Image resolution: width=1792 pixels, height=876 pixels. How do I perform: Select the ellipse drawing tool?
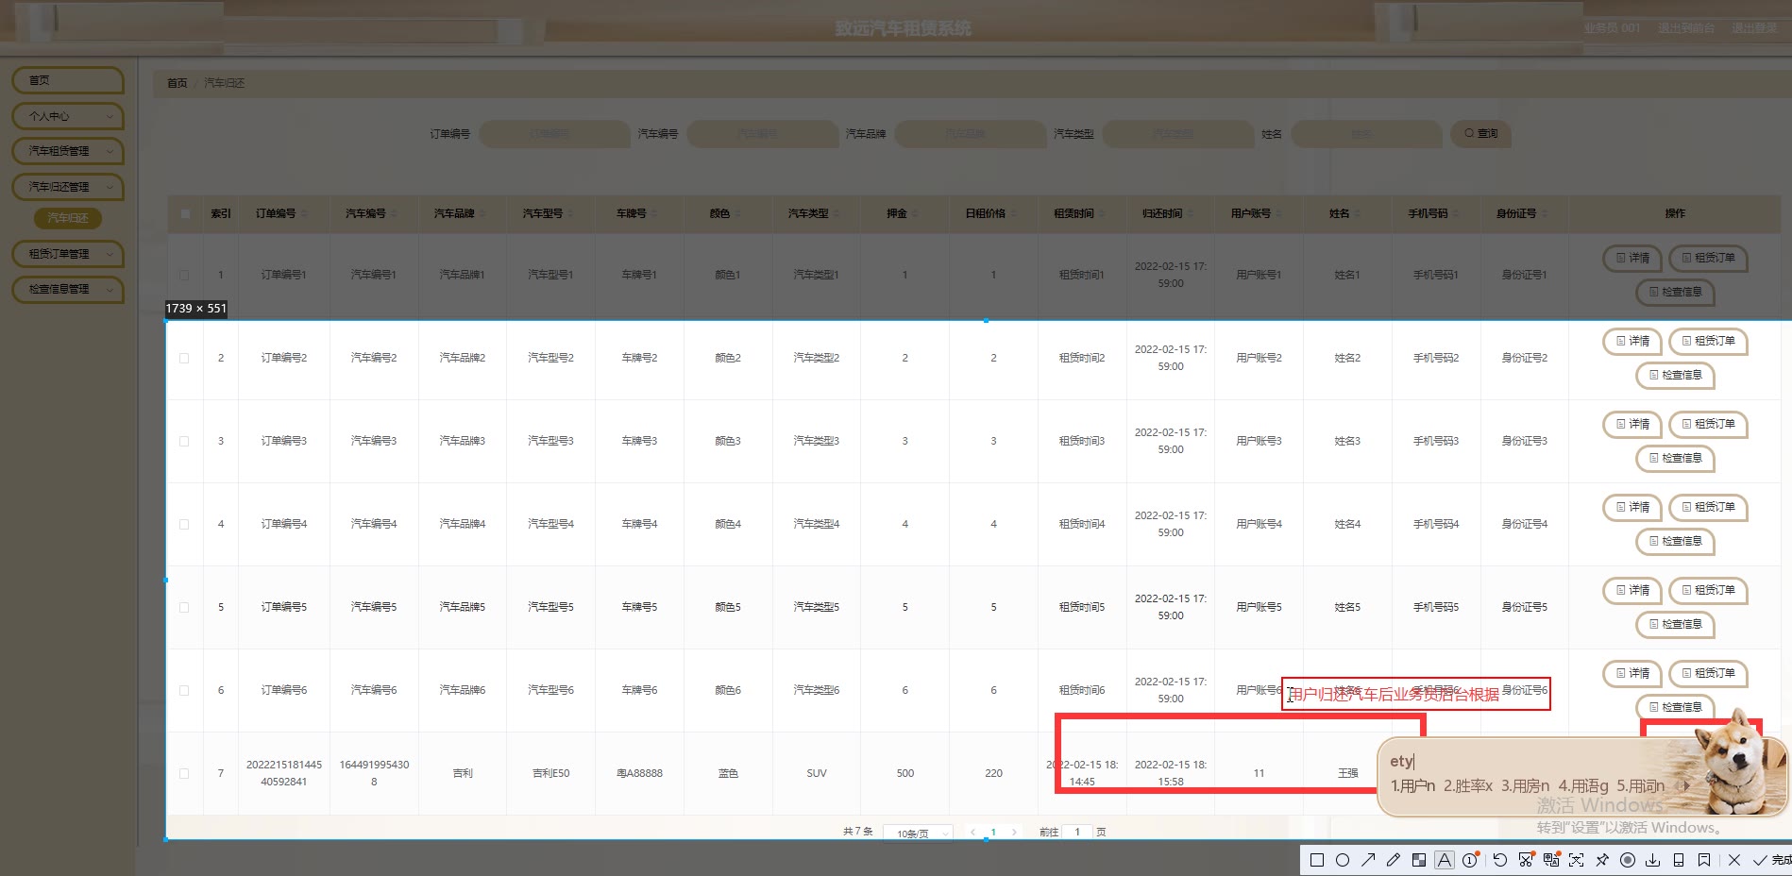pyautogui.click(x=1343, y=860)
